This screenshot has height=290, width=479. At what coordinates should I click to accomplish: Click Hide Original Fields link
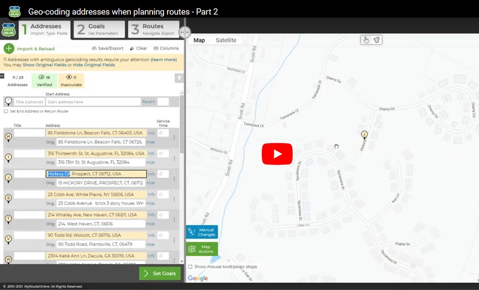[94, 65]
